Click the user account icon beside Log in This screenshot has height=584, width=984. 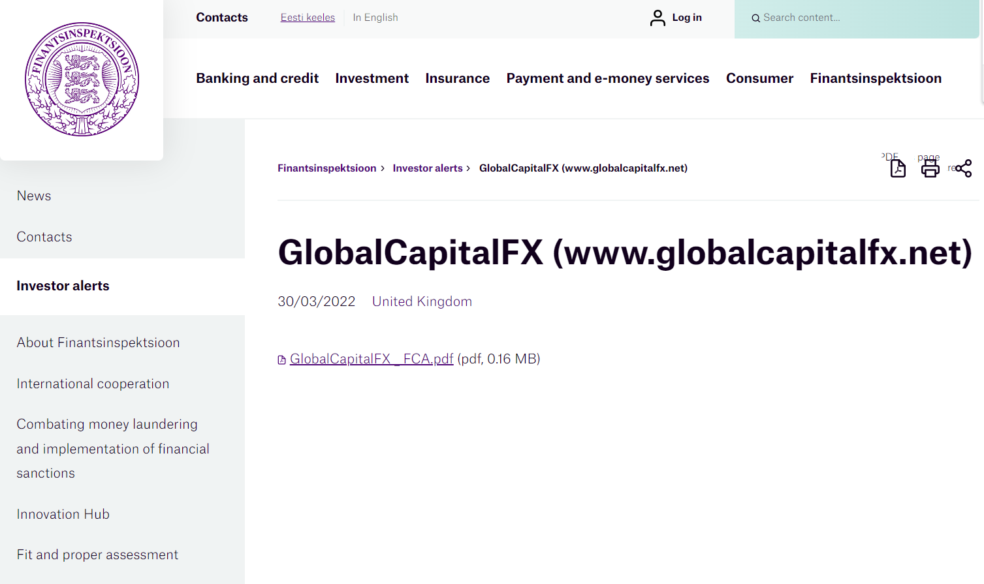(x=658, y=18)
